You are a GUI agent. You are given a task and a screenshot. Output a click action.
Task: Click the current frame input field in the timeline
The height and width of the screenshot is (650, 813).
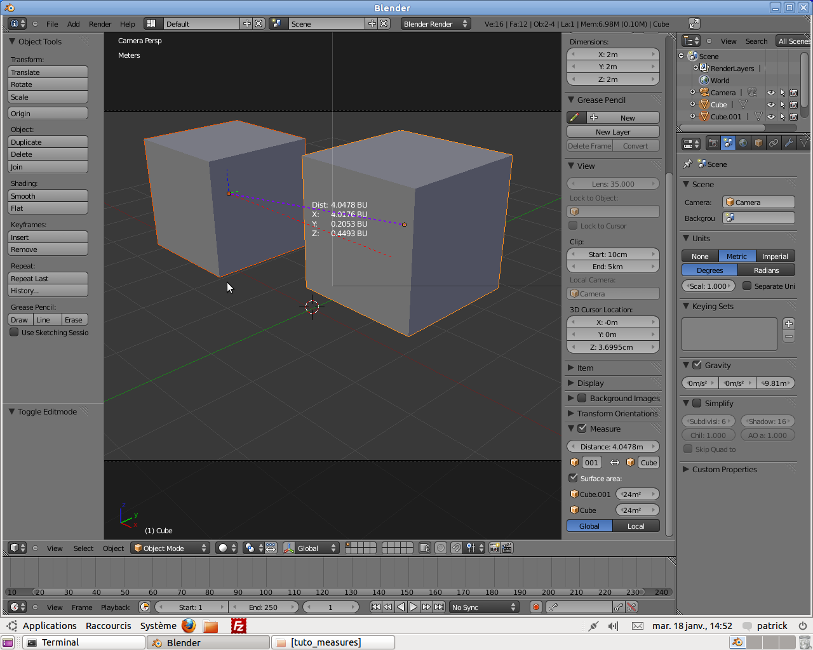(x=331, y=607)
